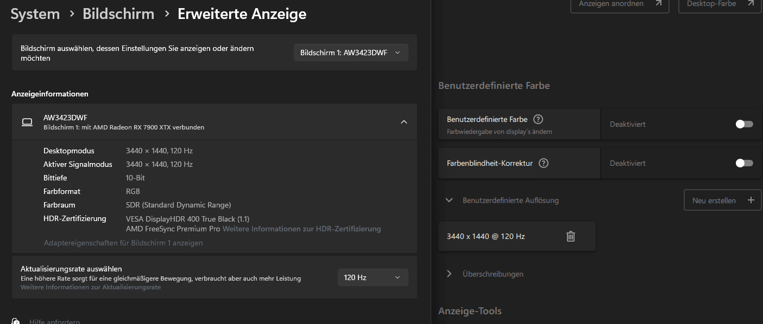Click plus icon in Neu erstellen button

pos(751,200)
